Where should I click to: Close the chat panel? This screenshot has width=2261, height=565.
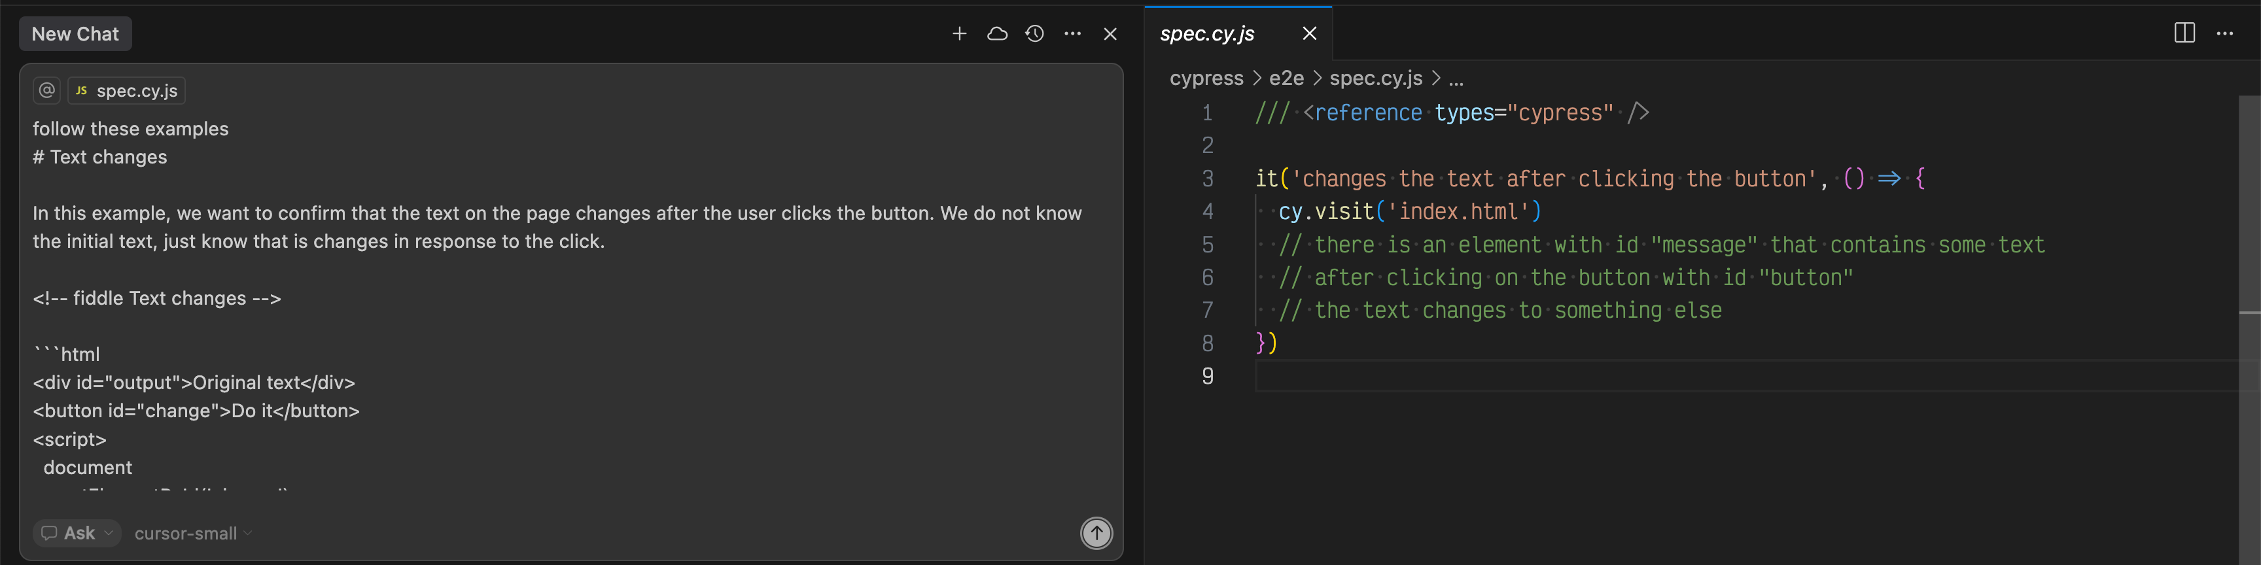[1110, 33]
